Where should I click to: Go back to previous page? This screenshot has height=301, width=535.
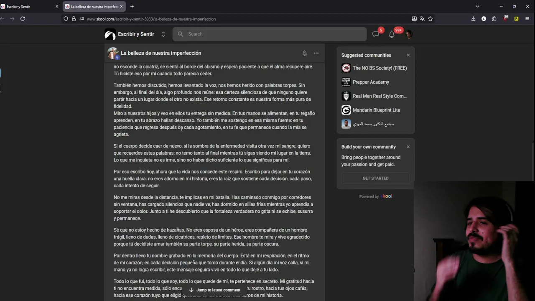(x=2, y=19)
